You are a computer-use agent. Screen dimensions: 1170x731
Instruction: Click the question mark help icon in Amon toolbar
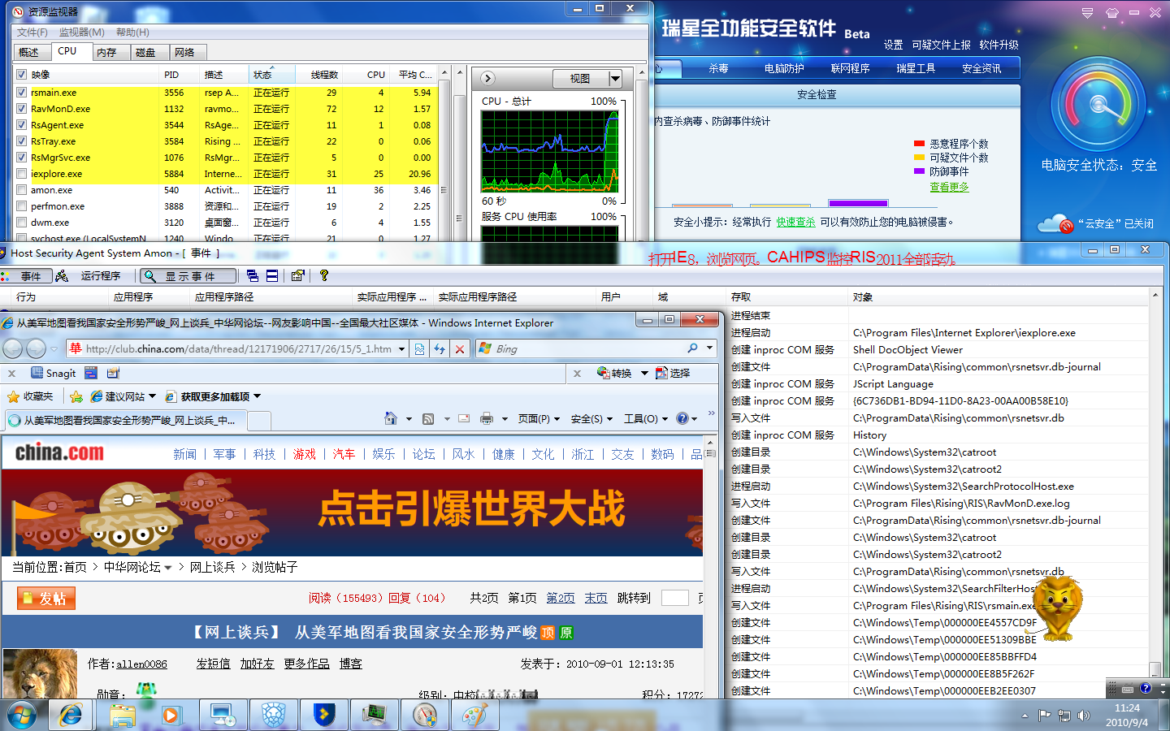click(324, 275)
